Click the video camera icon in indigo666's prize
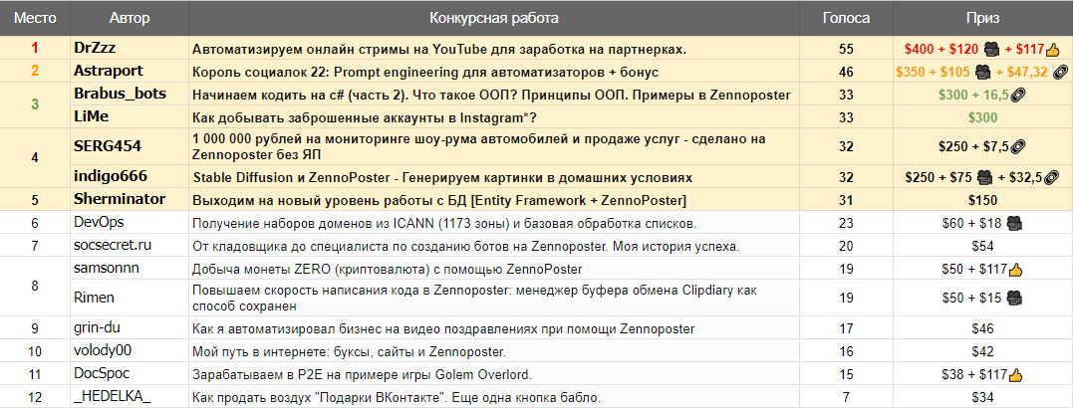1073x408 pixels. pos(985,178)
